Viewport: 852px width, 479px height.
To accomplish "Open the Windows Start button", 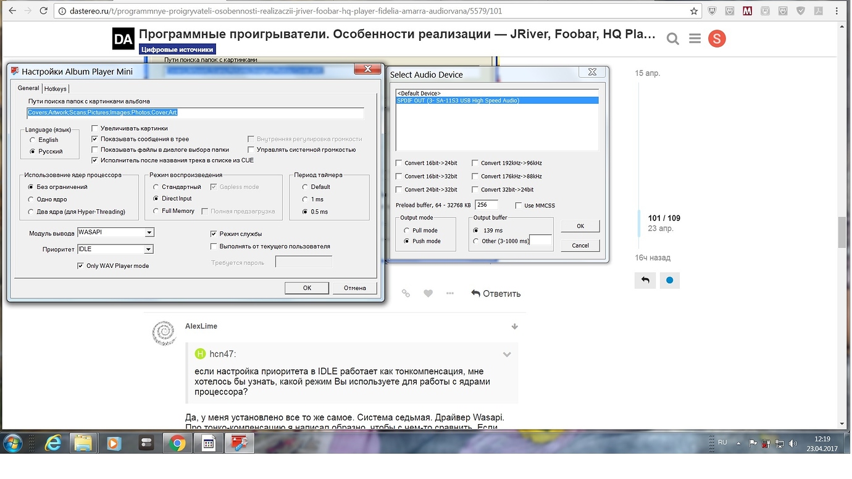I will [13, 443].
